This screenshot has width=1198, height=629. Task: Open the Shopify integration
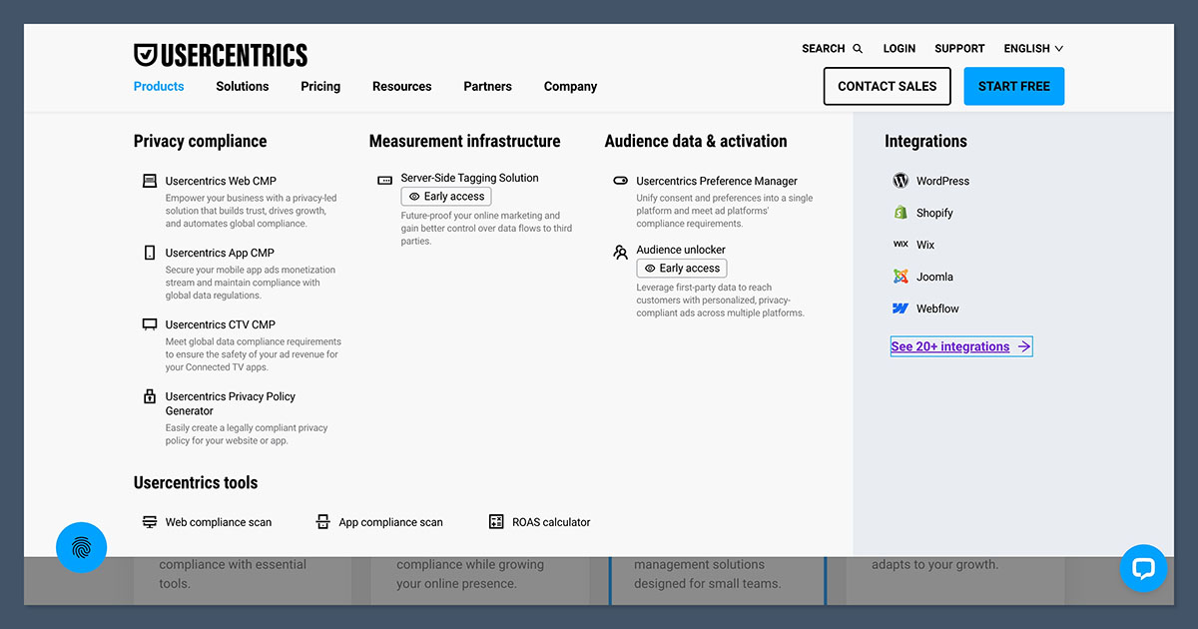934,213
